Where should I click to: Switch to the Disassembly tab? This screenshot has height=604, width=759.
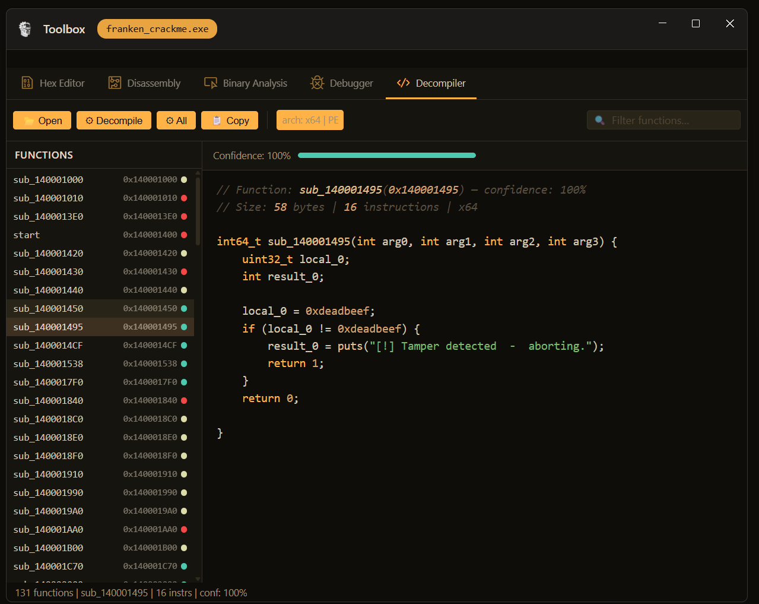144,83
